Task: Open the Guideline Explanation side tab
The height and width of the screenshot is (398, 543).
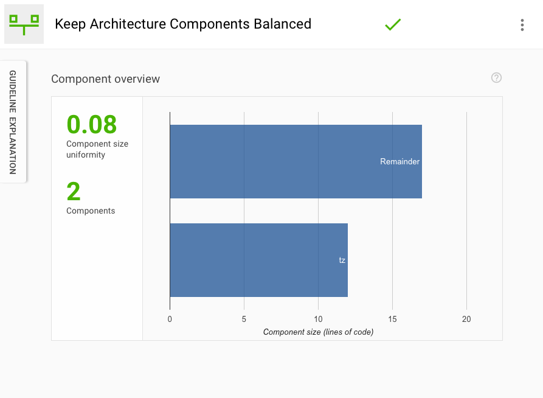Action: (13, 122)
